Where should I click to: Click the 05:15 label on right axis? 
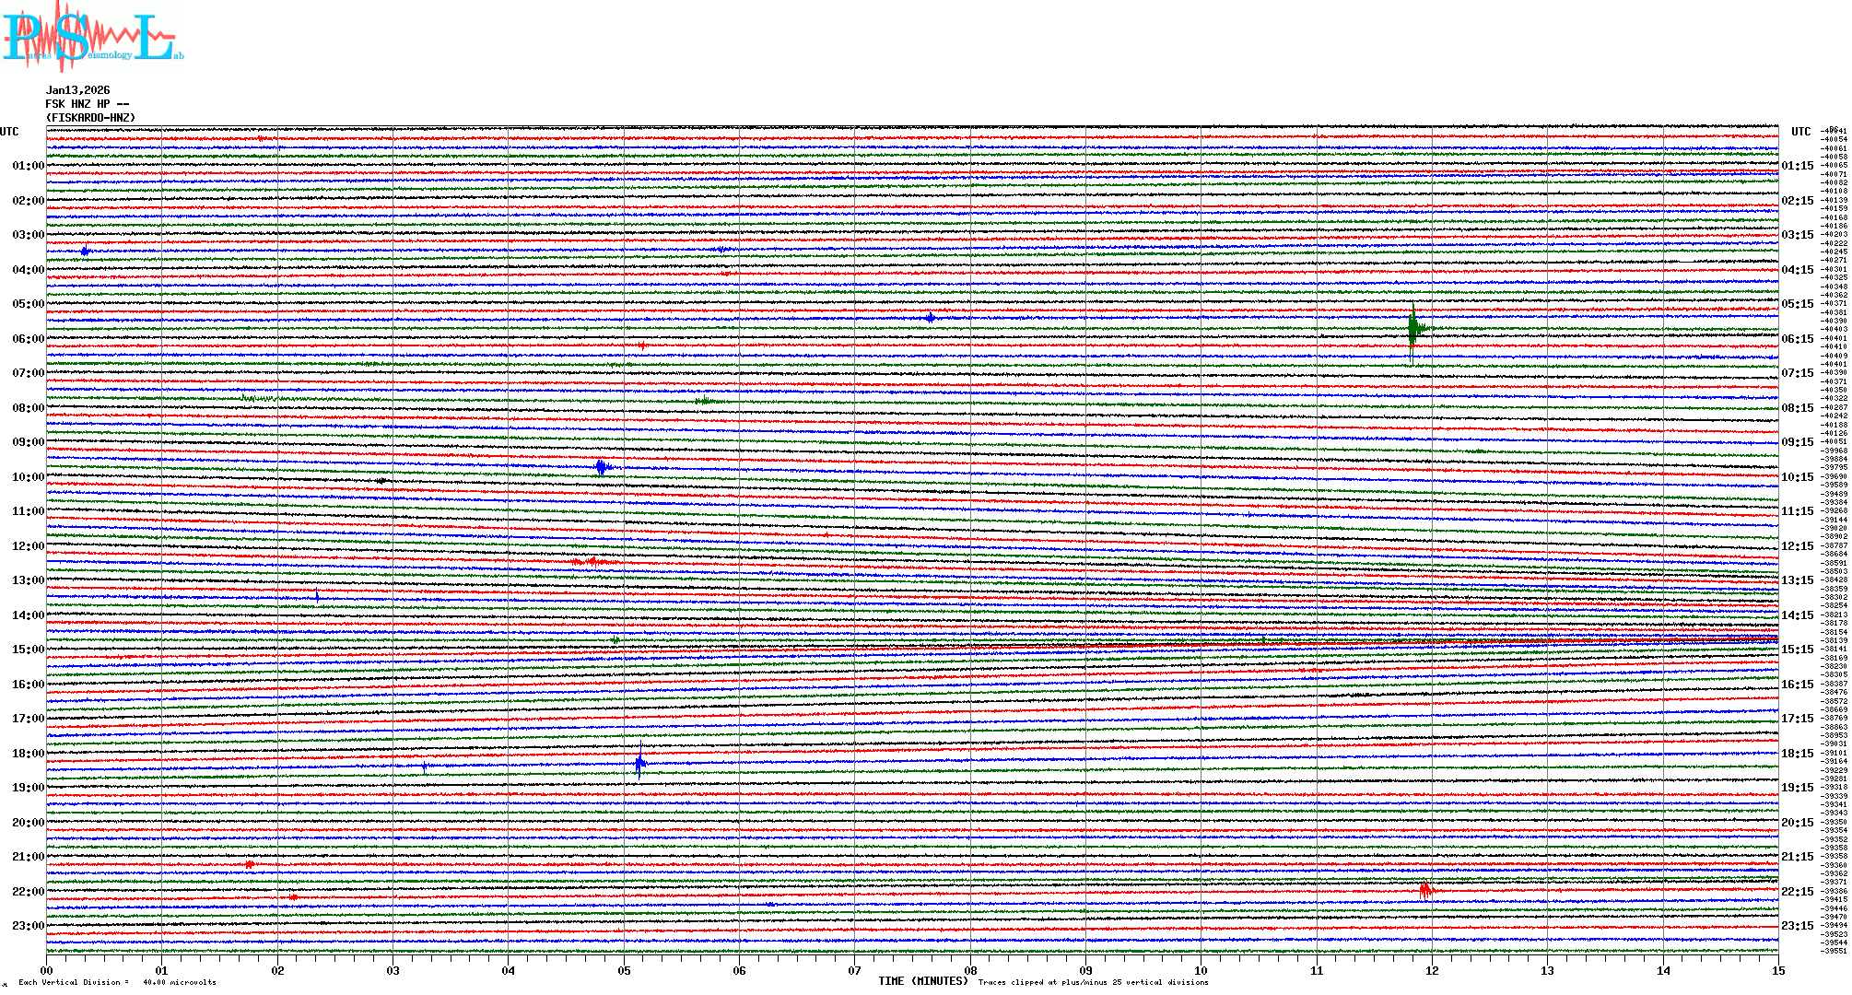pyautogui.click(x=1797, y=304)
